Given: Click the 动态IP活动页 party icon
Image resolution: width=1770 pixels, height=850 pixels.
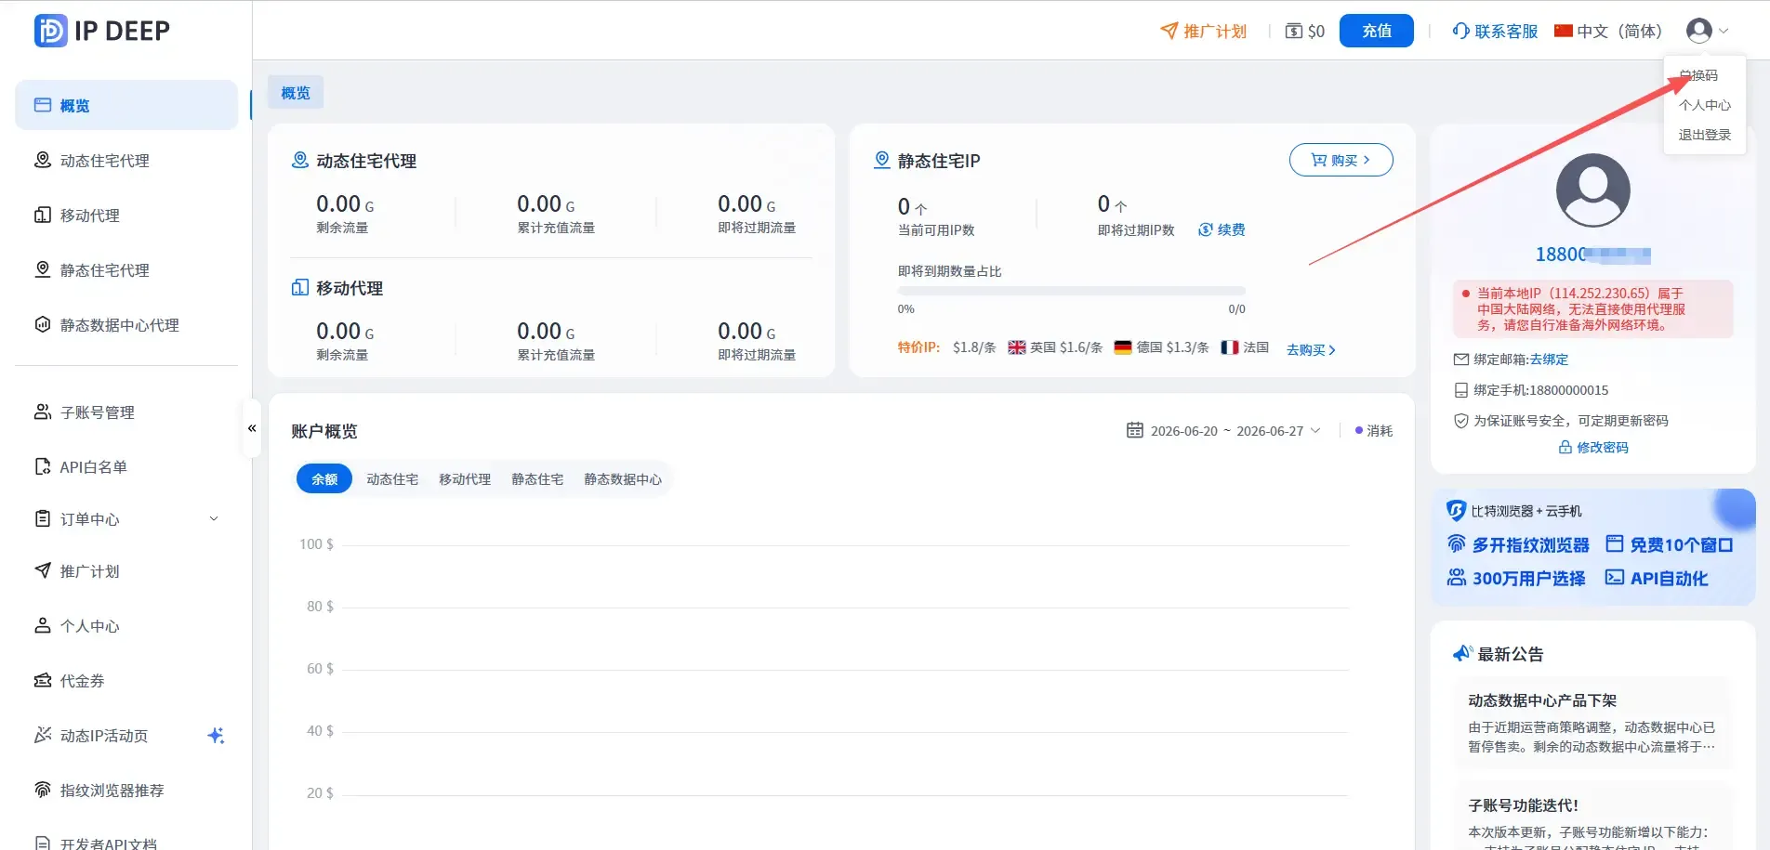Looking at the screenshot, I should (43, 735).
